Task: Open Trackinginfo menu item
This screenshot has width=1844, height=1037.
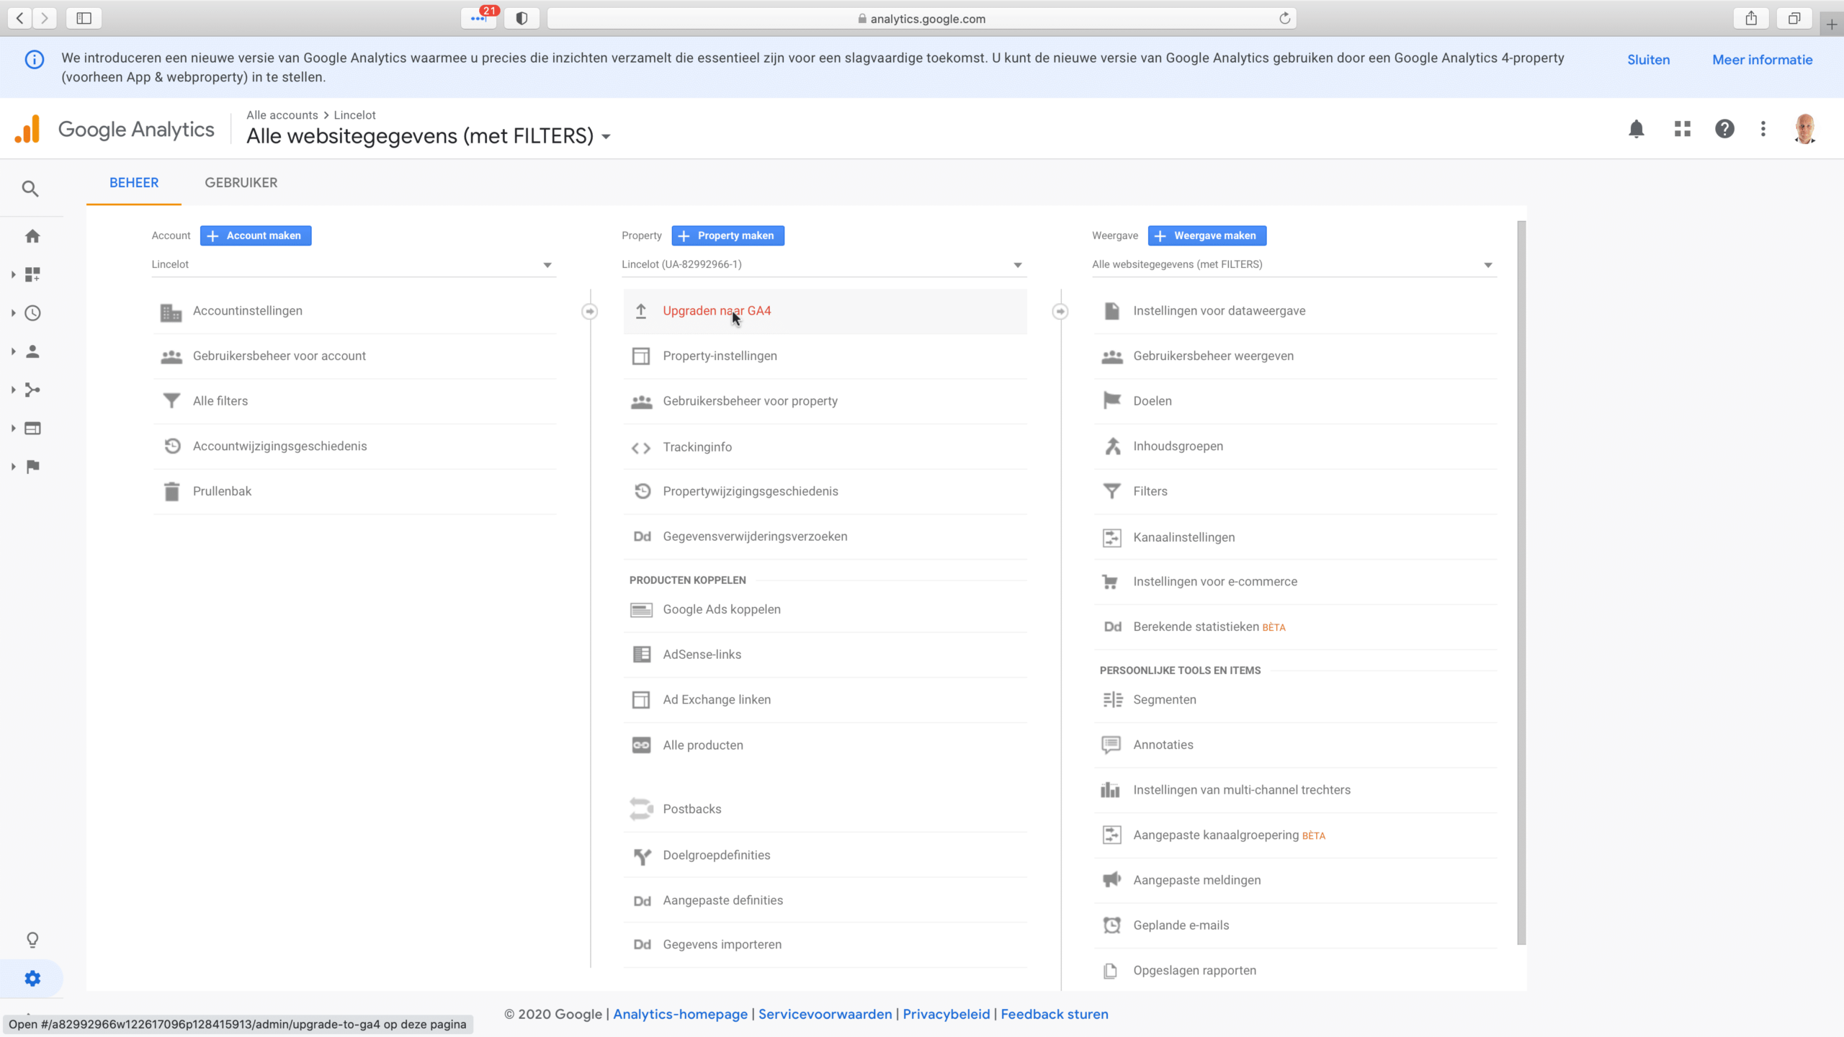Action: [x=825, y=446]
